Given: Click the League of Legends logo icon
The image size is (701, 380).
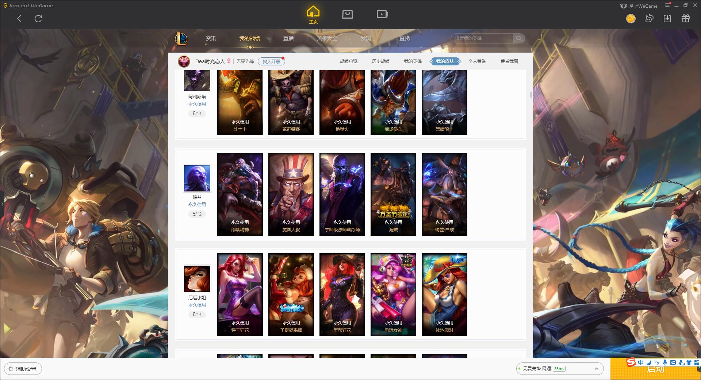Looking at the screenshot, I should click(181, 38).
